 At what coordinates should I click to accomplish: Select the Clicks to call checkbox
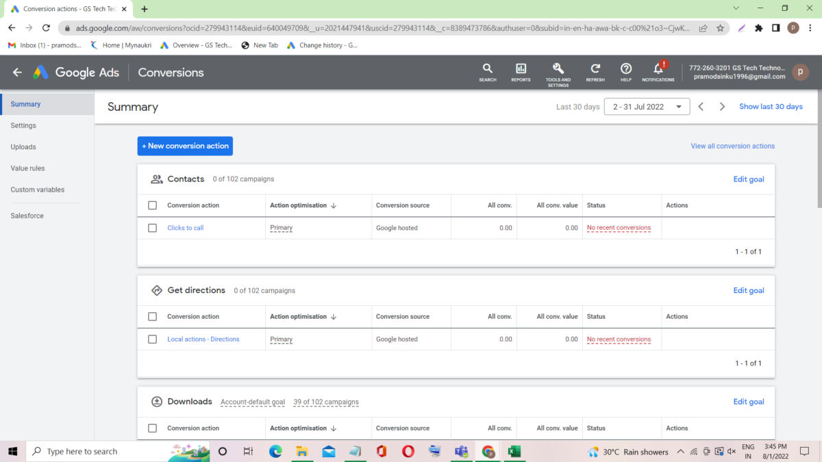(152, 227)
